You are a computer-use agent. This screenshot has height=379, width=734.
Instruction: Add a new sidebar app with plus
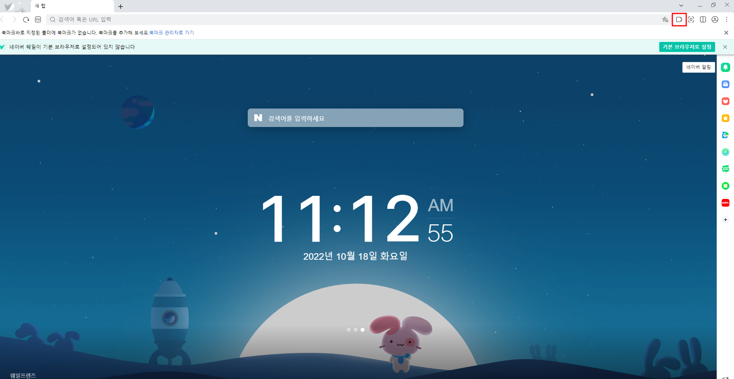pyautogui.click(x=726, y=220)
